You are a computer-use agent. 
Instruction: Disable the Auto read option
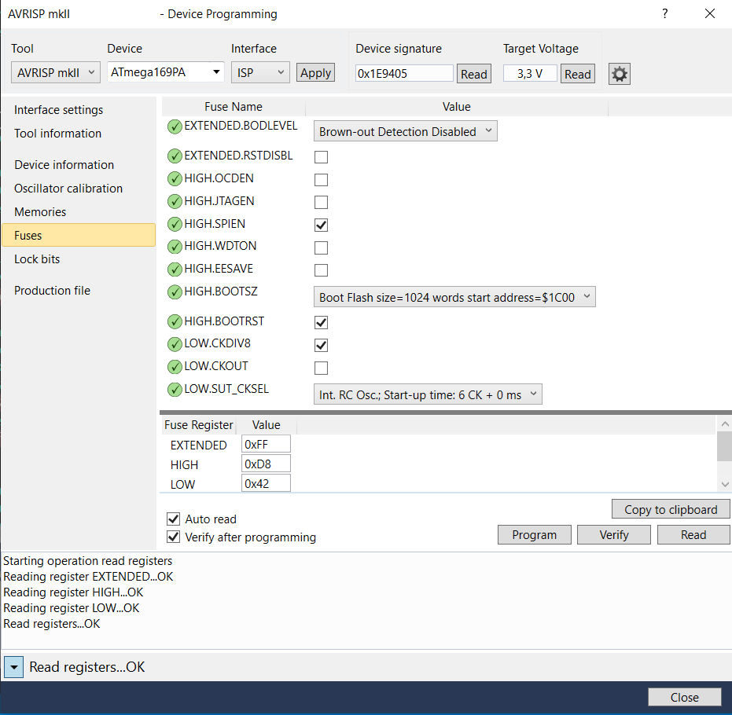coord(173,519)
